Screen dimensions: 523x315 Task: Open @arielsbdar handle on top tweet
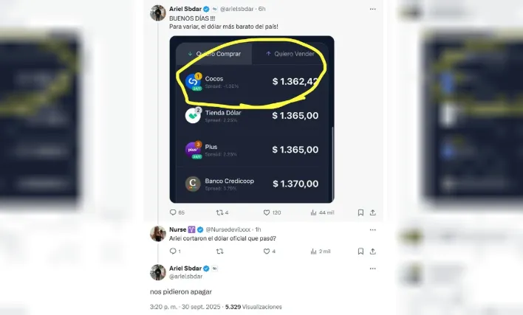236,9
